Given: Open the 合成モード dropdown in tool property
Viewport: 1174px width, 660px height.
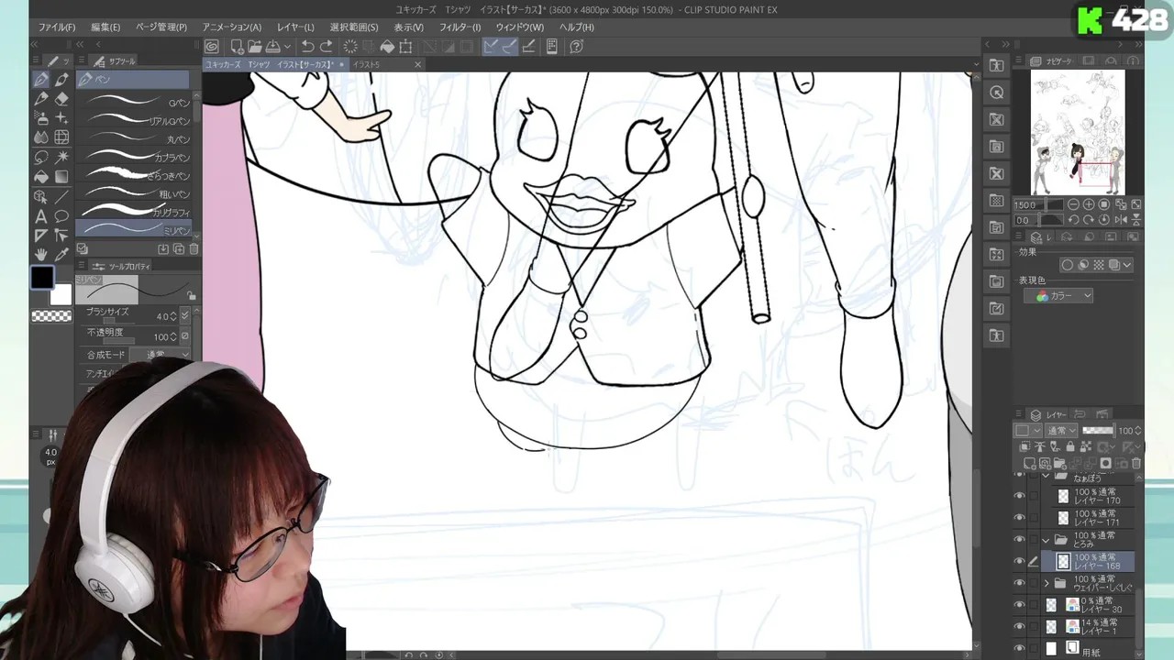Looking at the screenshot, I should [x=160, y=355].
